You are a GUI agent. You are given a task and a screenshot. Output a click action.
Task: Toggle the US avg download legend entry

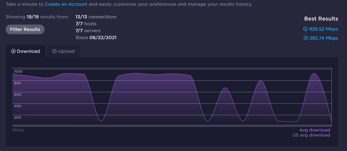click(x=311, y=135)
